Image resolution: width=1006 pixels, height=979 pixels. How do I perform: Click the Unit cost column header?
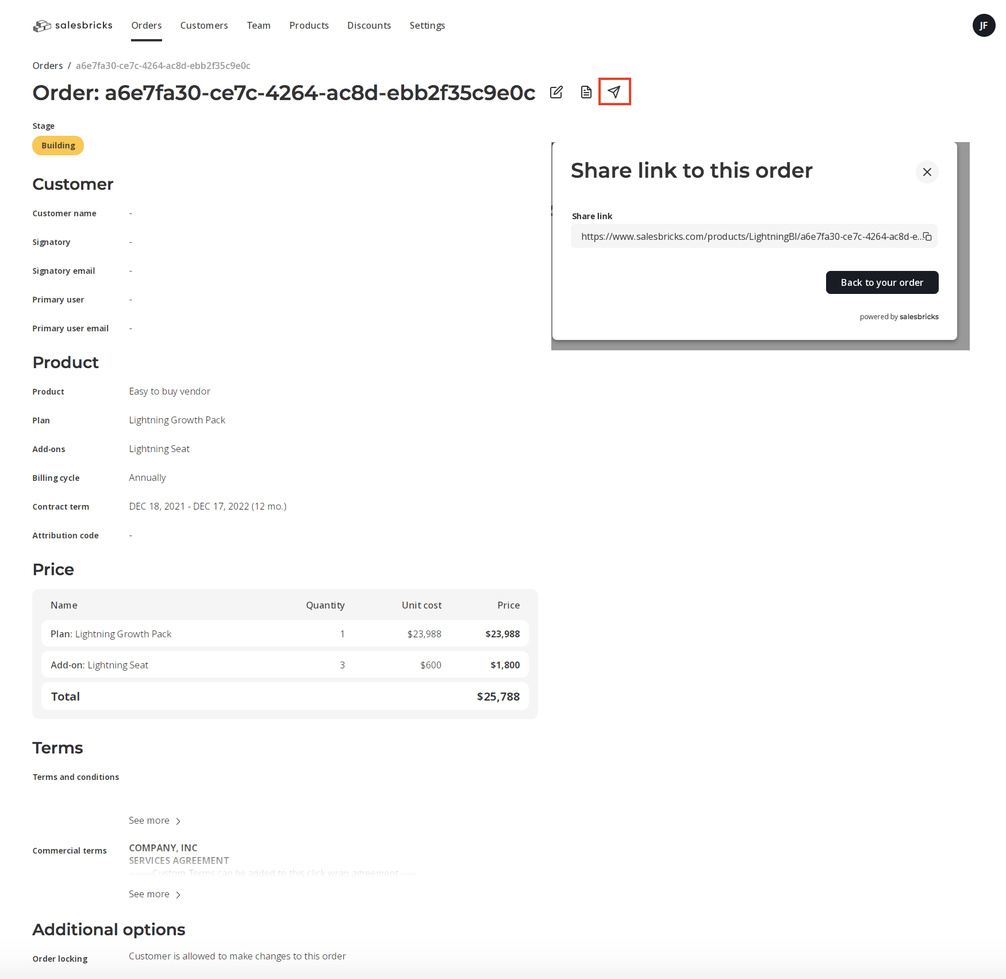pos(422,605)
